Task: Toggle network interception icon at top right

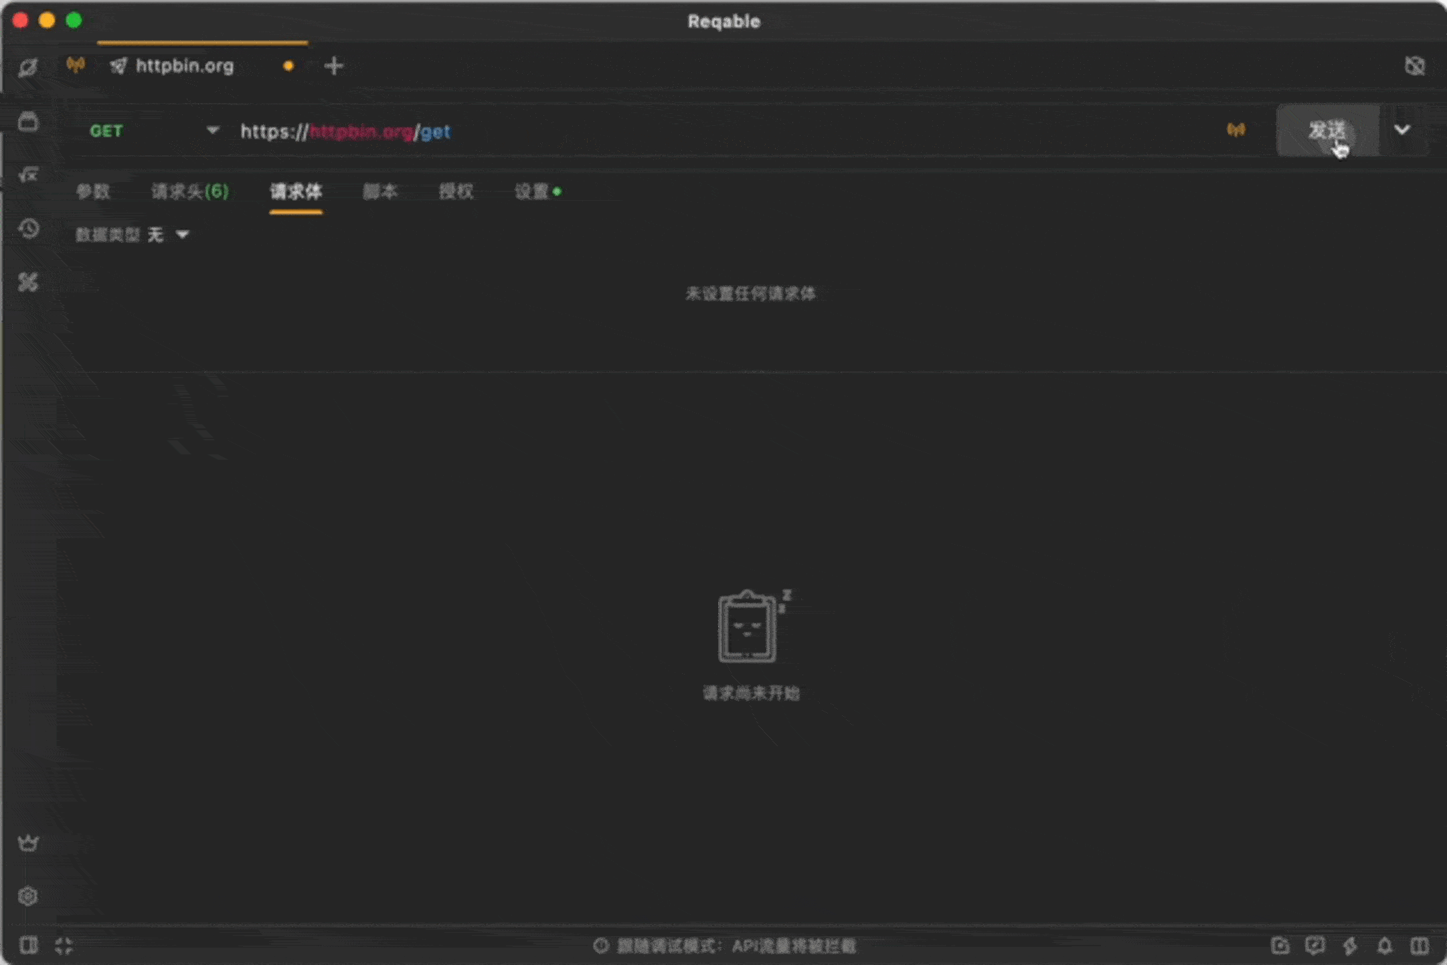Action: pyautogui.click(x=1415, y=66)
